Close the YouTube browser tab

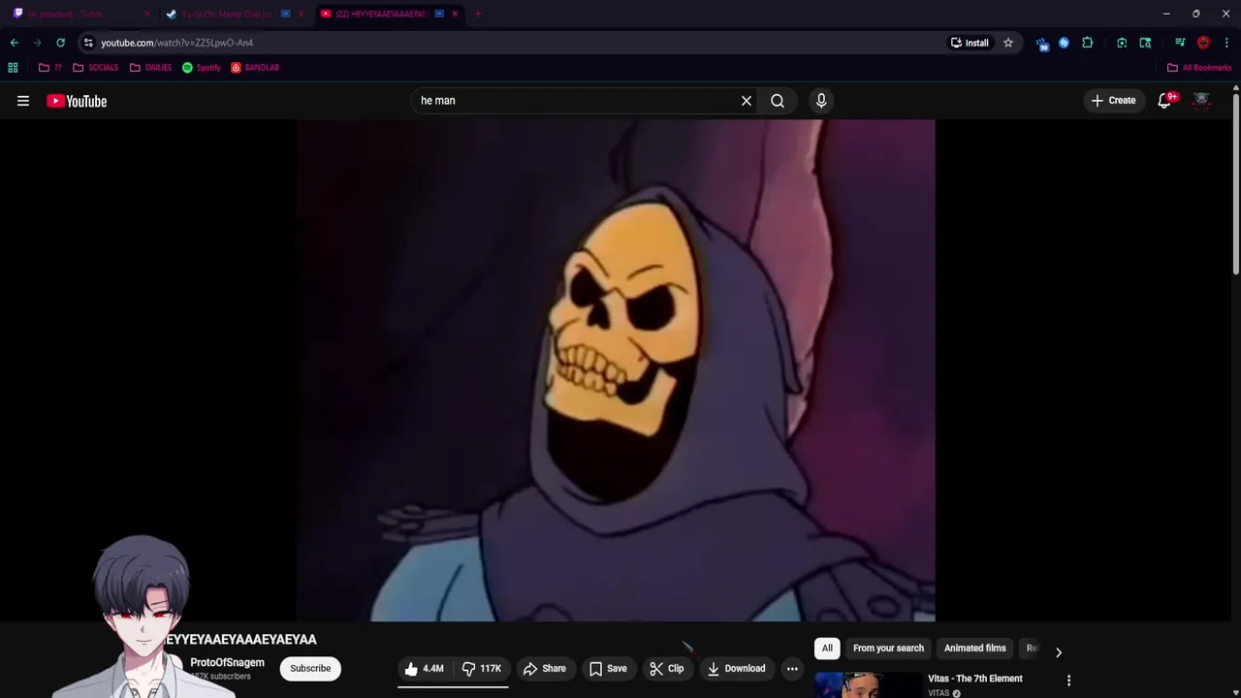[455, 14]
